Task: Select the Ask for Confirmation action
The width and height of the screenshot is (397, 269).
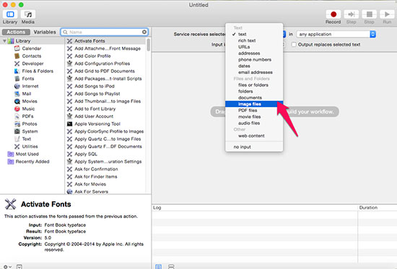Action: point(105,169)
